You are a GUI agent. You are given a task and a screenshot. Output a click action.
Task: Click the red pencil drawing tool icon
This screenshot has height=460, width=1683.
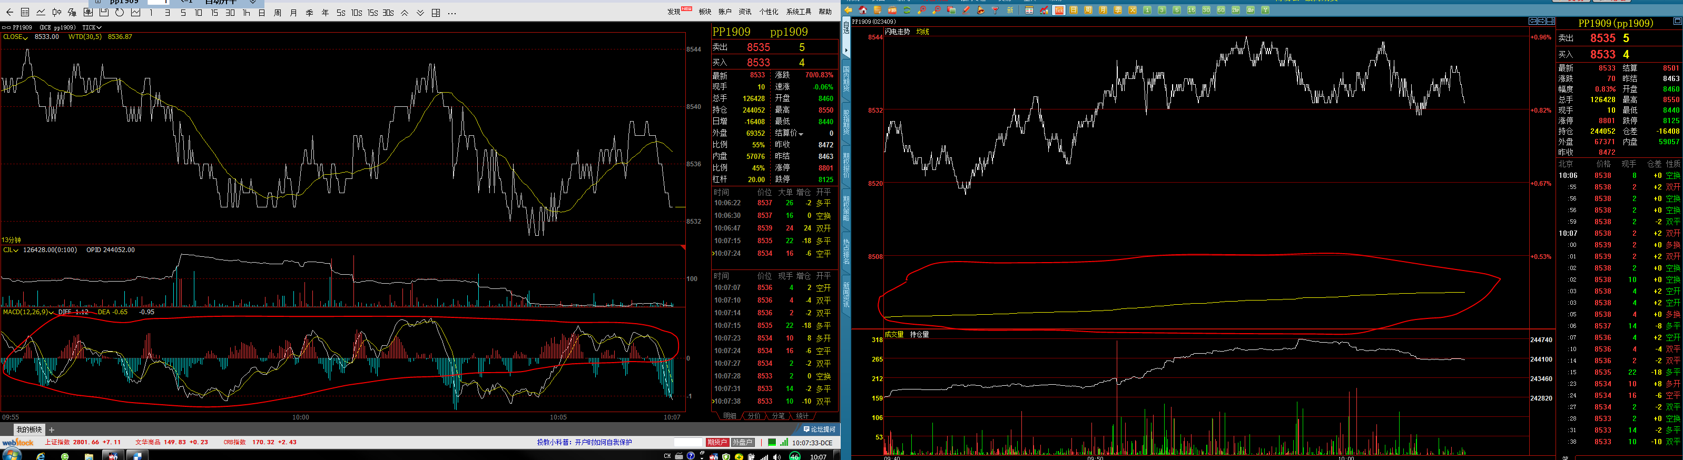pos(966,11)
